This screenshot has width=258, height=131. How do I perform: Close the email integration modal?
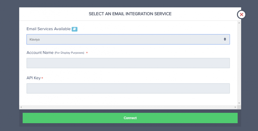tap(241, 15)
